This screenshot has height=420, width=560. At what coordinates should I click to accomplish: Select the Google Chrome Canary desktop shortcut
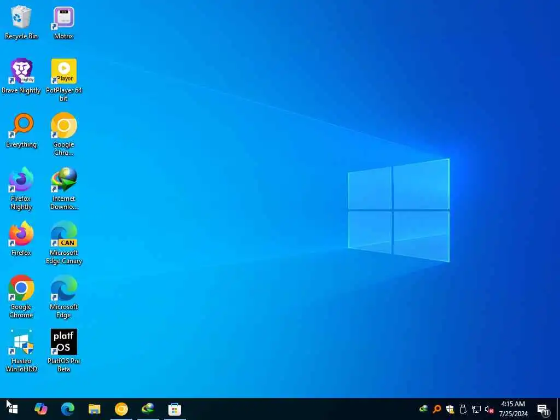(63, 135)
